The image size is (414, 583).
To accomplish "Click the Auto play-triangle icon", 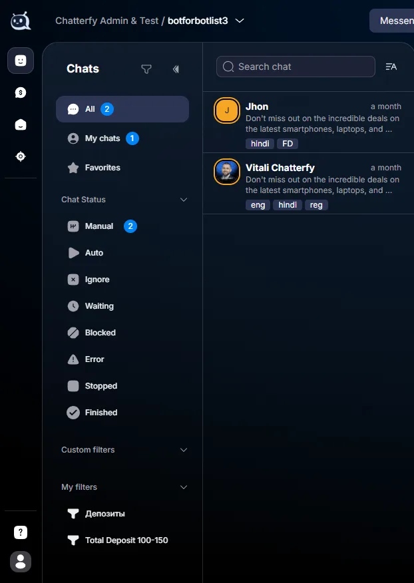I will [74, 253].
